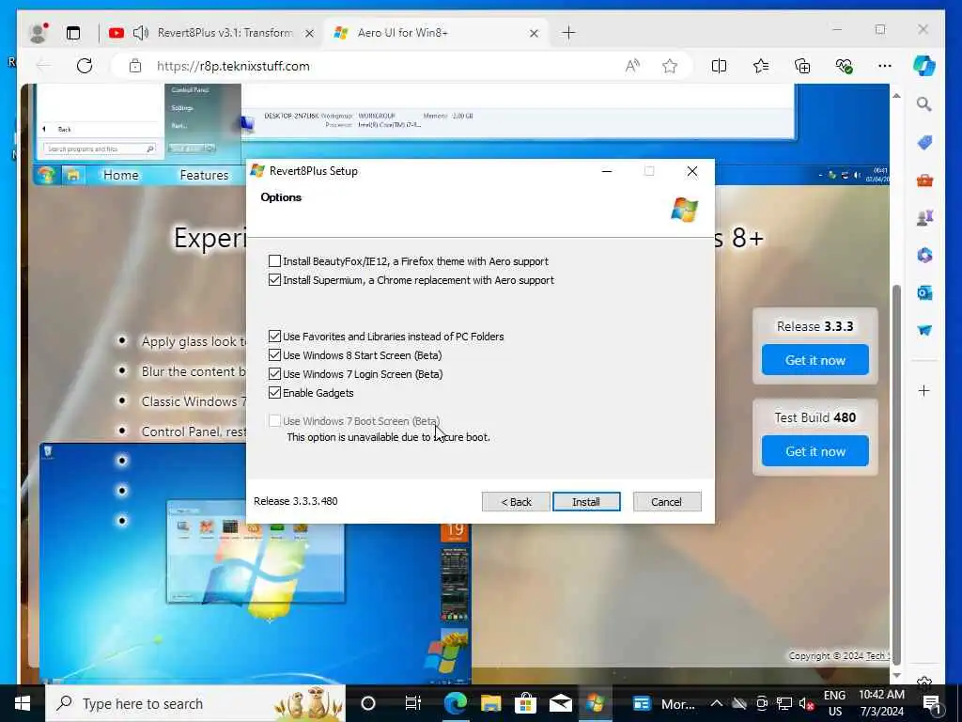Open the tab actions menu icon

73,33
